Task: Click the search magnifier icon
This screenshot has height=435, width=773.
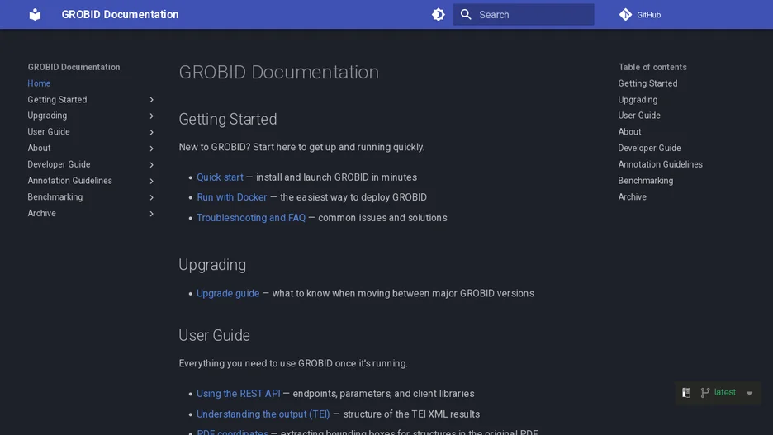Action: coord(466,15)
